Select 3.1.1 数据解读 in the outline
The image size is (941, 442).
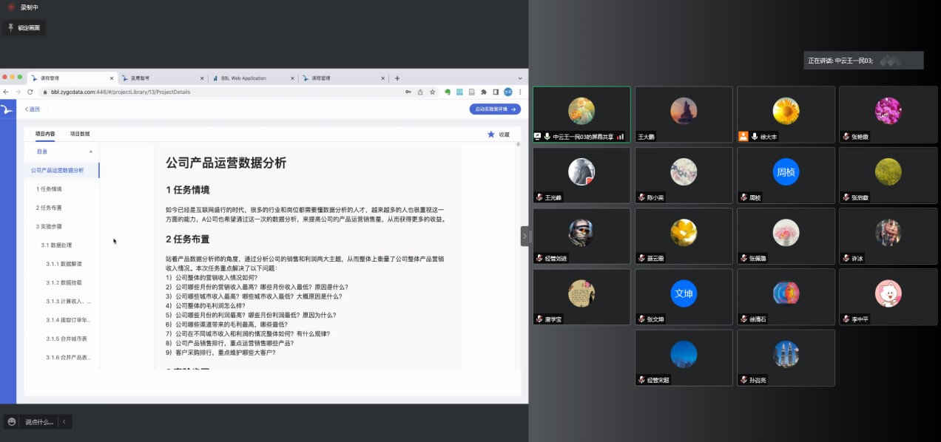tap(64, 264)
